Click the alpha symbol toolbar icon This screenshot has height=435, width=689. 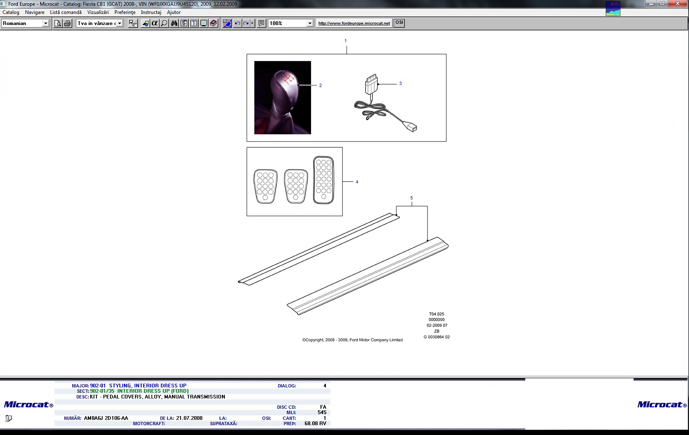pyautogui.click(x=155, y=23)
